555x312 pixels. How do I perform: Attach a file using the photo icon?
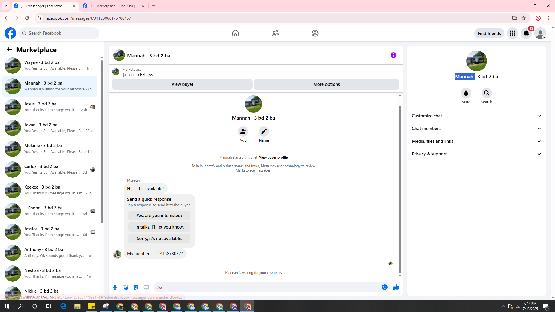pyautogui.click(x=125, y=287)
